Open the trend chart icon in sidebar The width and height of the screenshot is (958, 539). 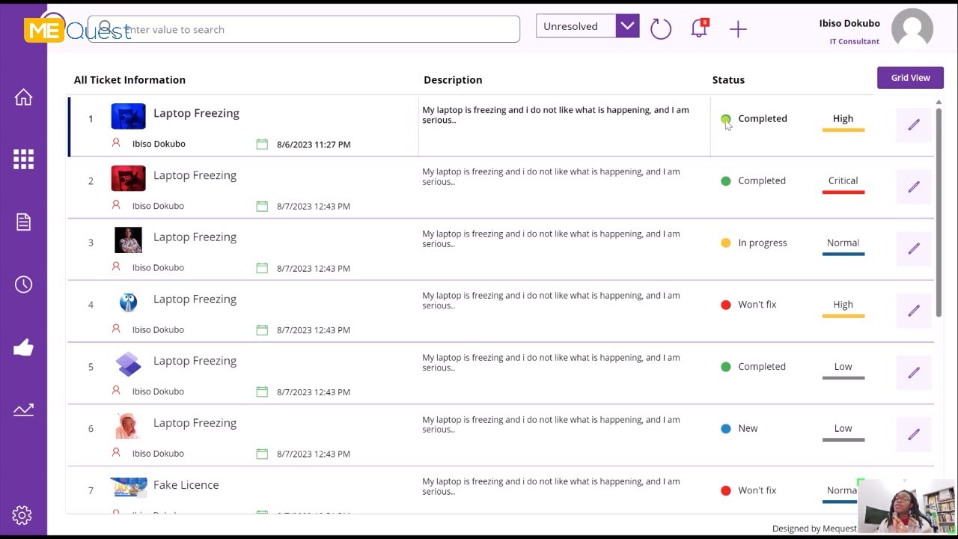click(23, 409)
